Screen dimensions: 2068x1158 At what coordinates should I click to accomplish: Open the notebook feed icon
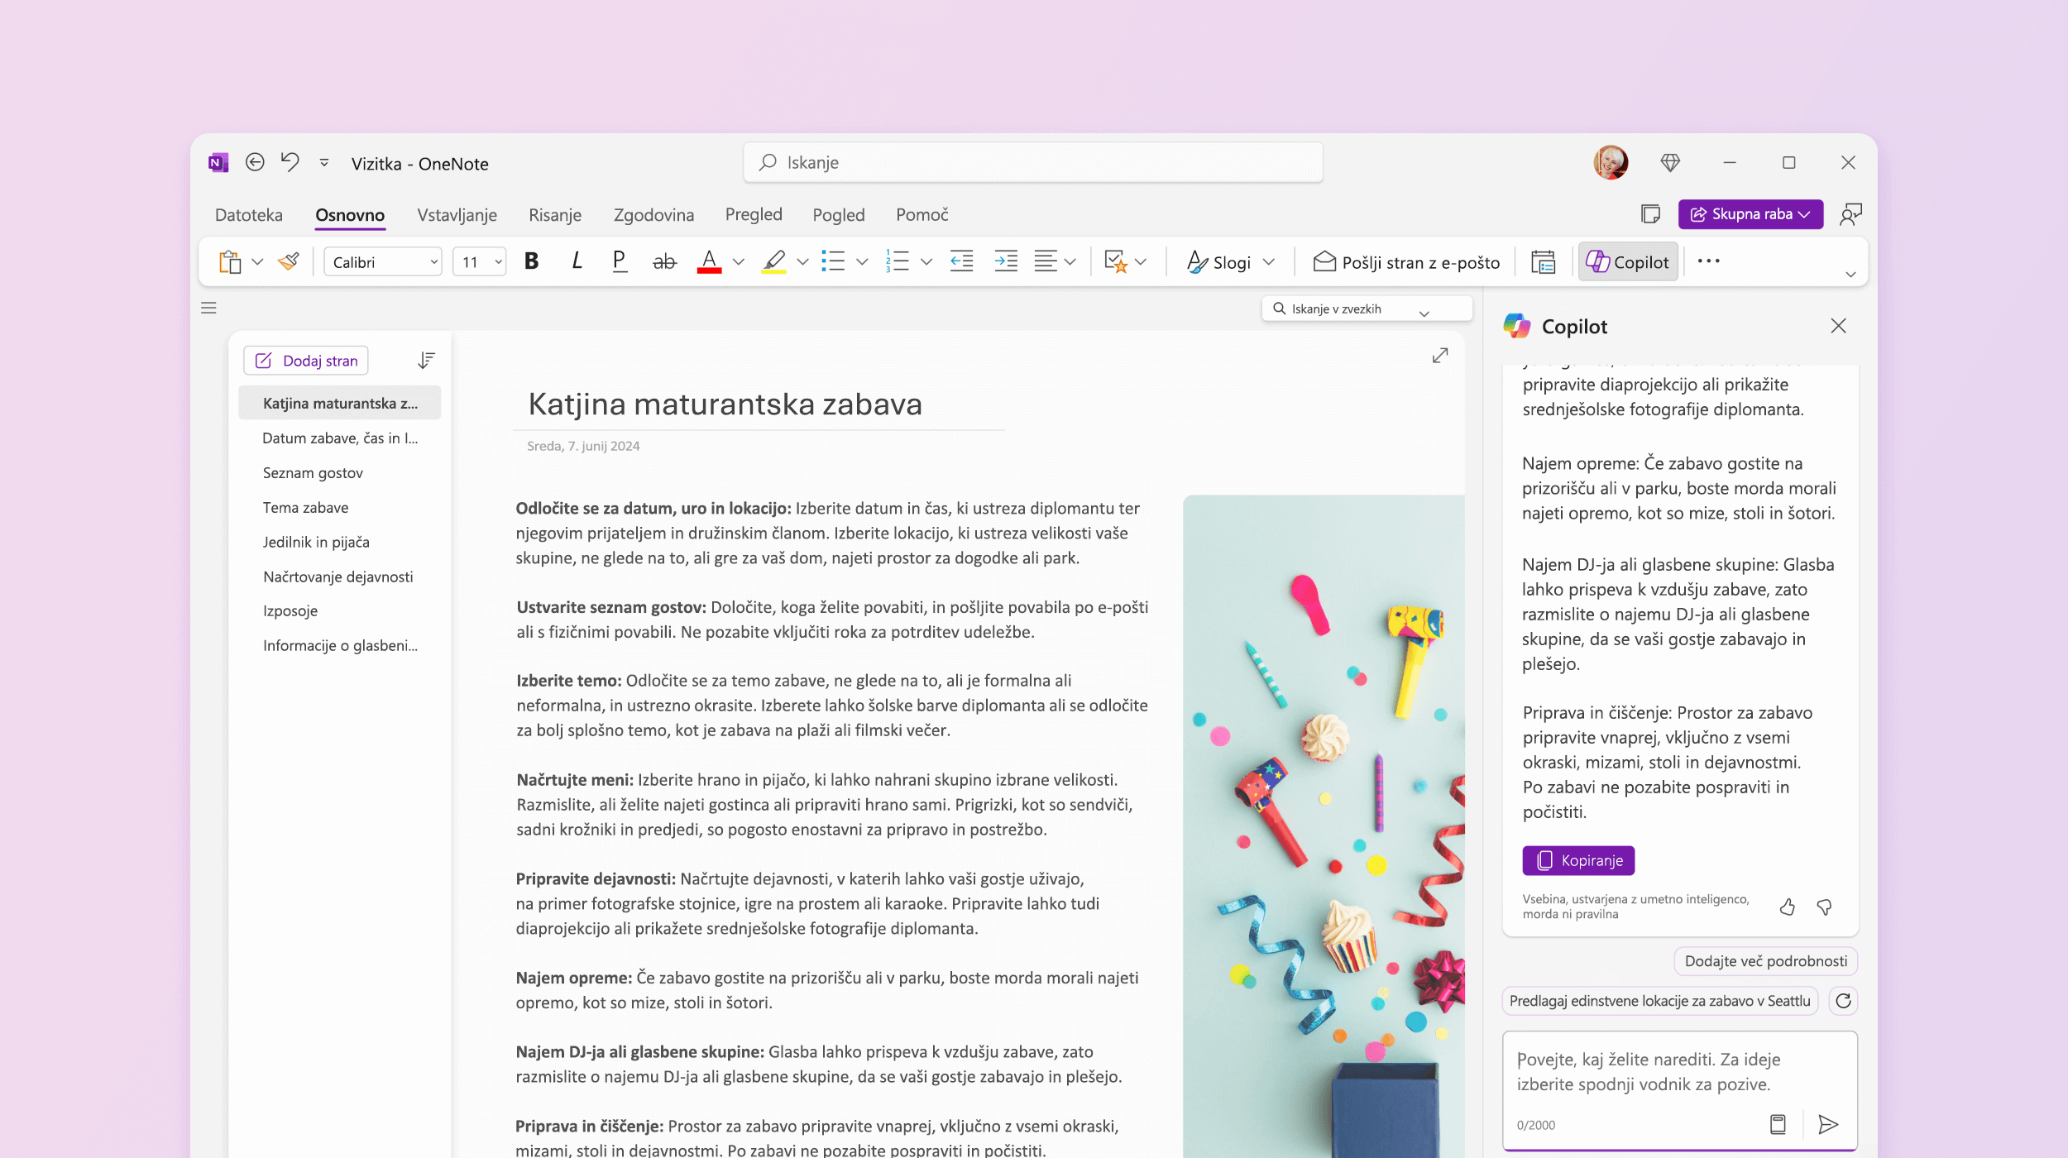click(1650, 214)
